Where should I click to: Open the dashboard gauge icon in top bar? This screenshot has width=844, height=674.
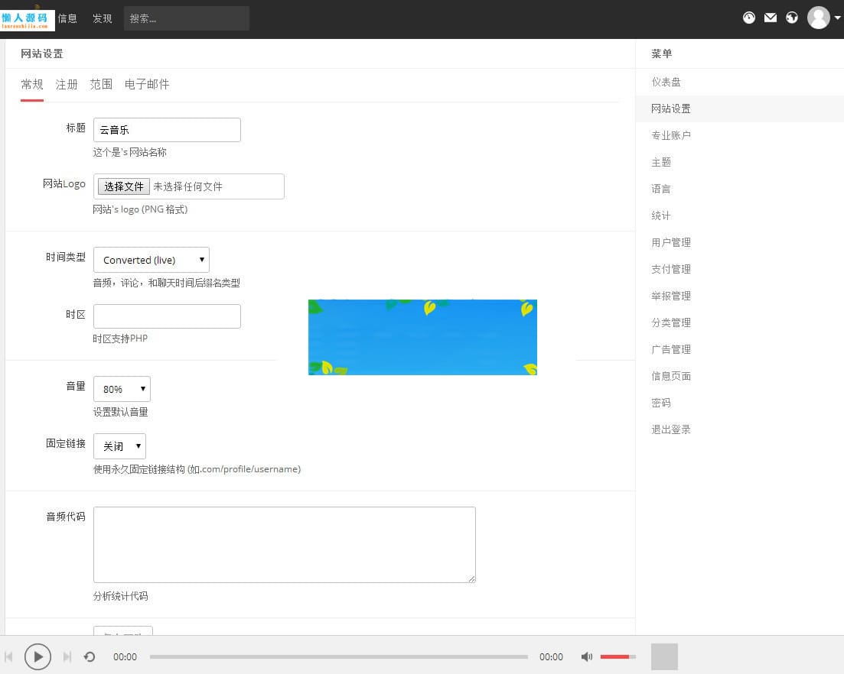[x=748, y=17]
